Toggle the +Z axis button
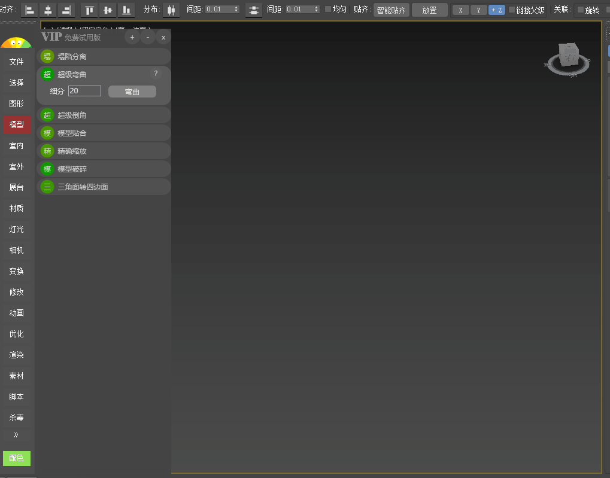This screenshot has height=478, width=610. click(x=496, y=10)
